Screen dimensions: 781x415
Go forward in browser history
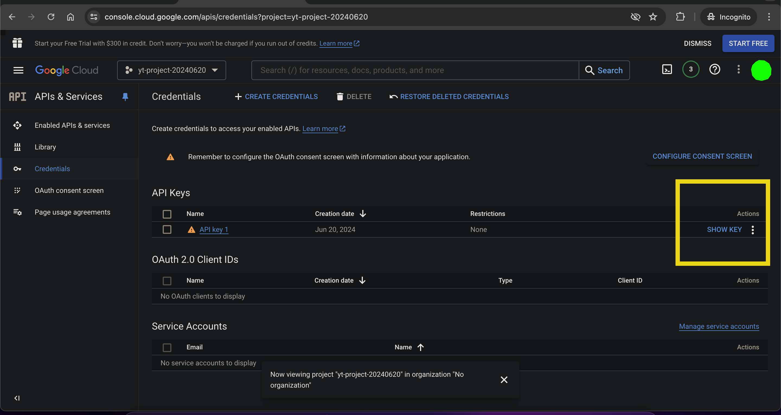pos(31,17)
